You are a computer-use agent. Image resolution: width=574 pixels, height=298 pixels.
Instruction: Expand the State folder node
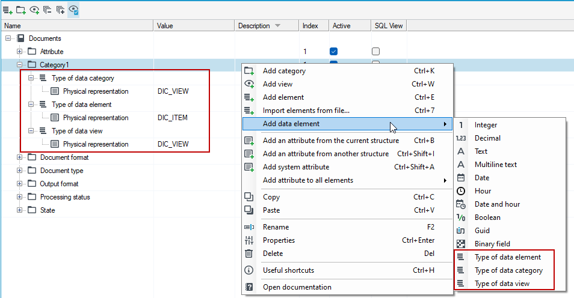19,210
